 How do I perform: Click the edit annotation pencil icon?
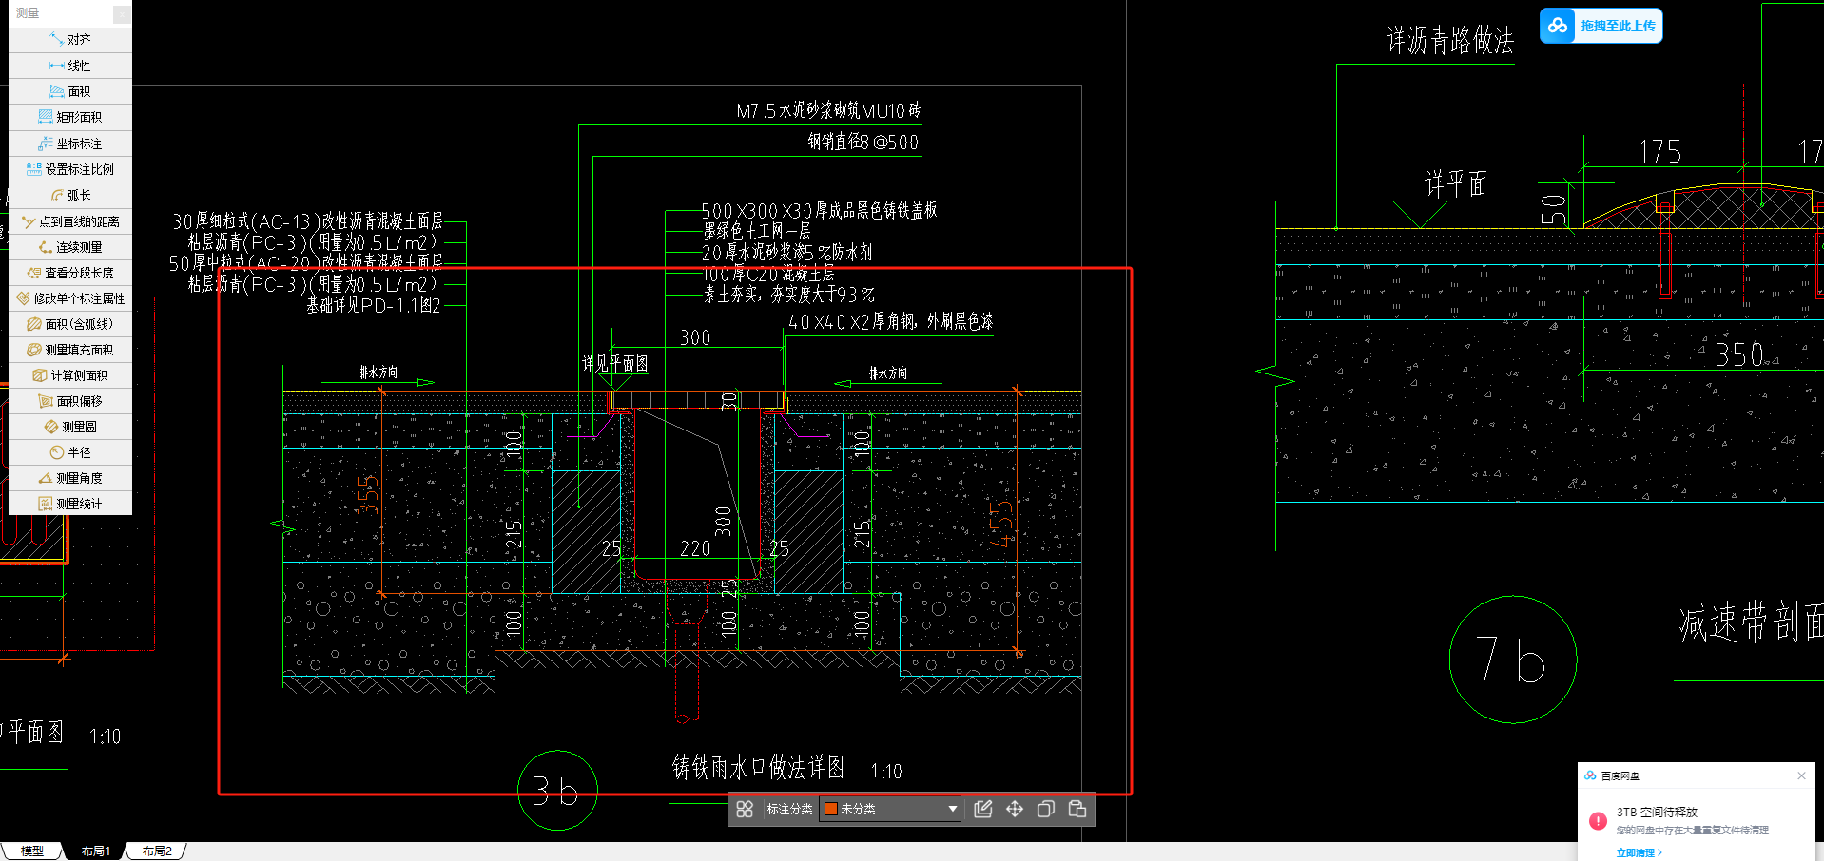tap(983, 809)
